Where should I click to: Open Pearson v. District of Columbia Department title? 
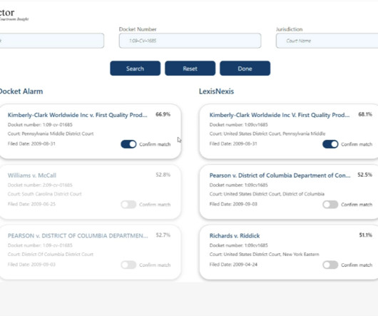pyautogui.click(x=280, y=175)
